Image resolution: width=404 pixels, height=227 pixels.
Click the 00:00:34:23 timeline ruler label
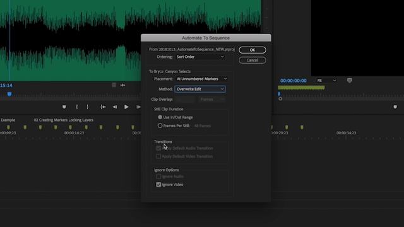[x=346, y=133]
